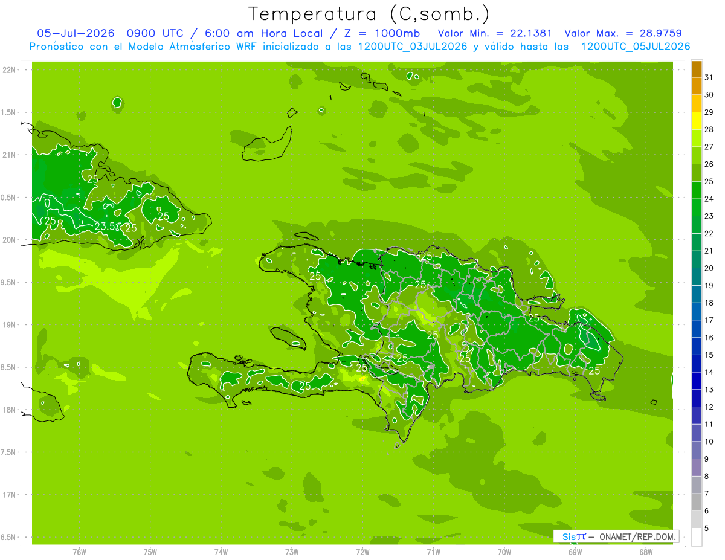Click the "23.5" contour label over Cuba
The height and width of the screenshot is (560, 725).
click(x=105, y=227)
